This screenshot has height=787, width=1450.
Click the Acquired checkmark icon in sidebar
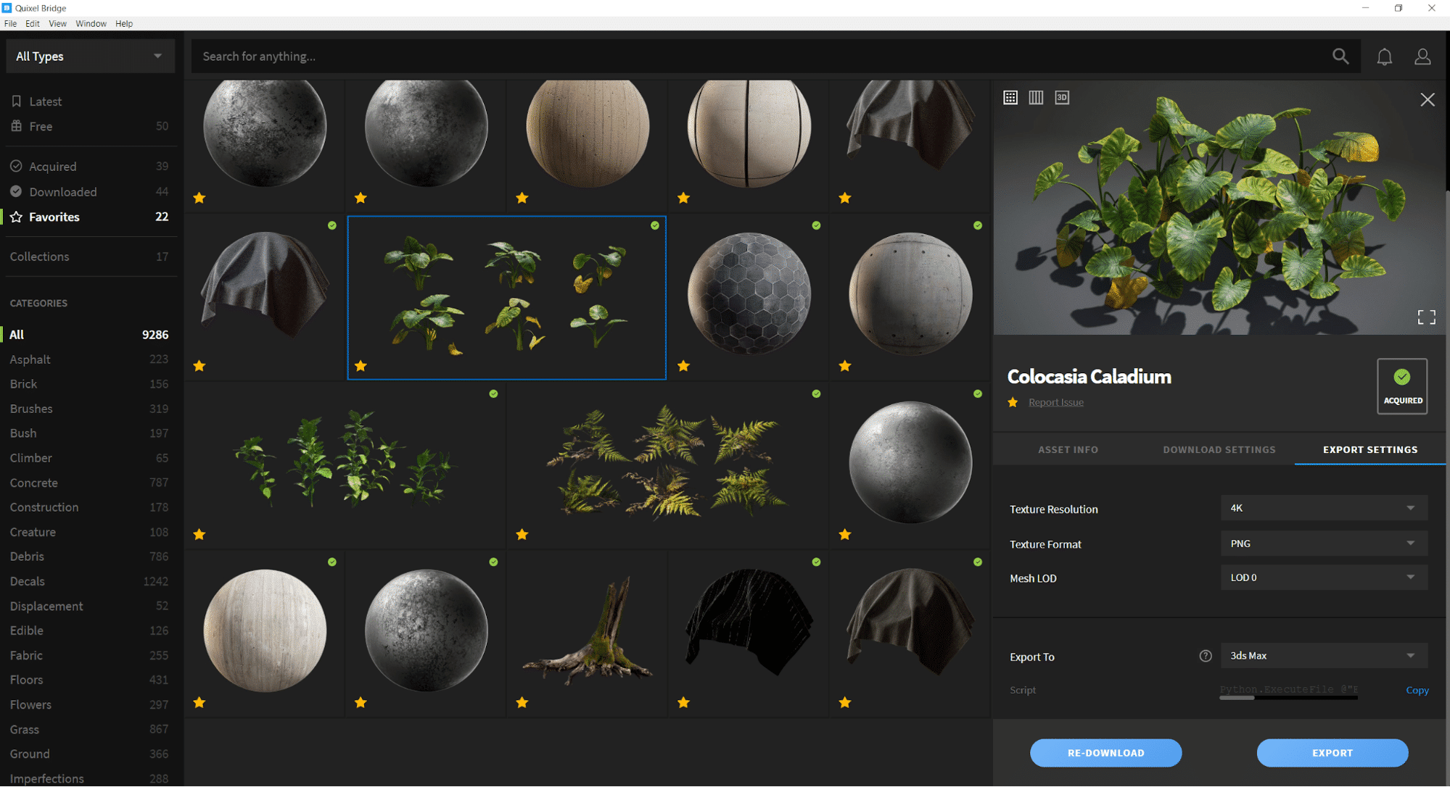16,166
